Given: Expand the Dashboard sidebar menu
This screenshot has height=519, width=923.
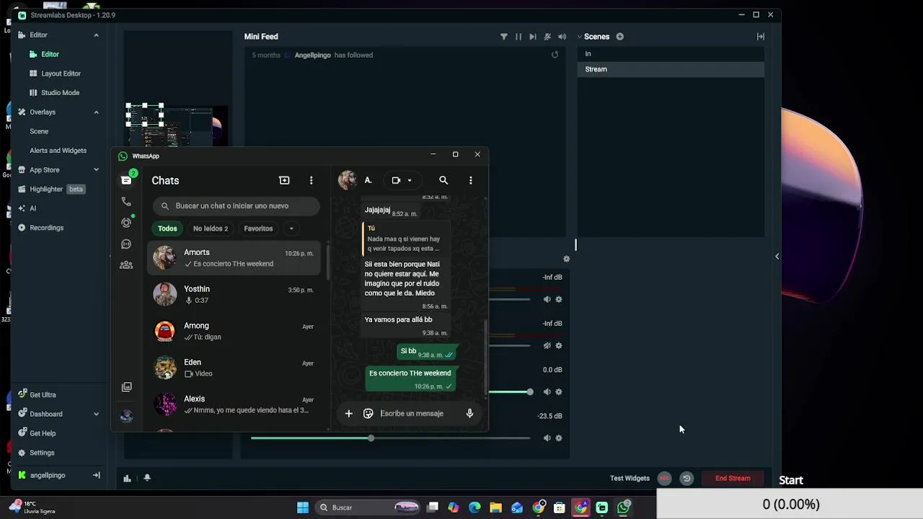Looking at the screenshot, I should [x=96, y=414].
